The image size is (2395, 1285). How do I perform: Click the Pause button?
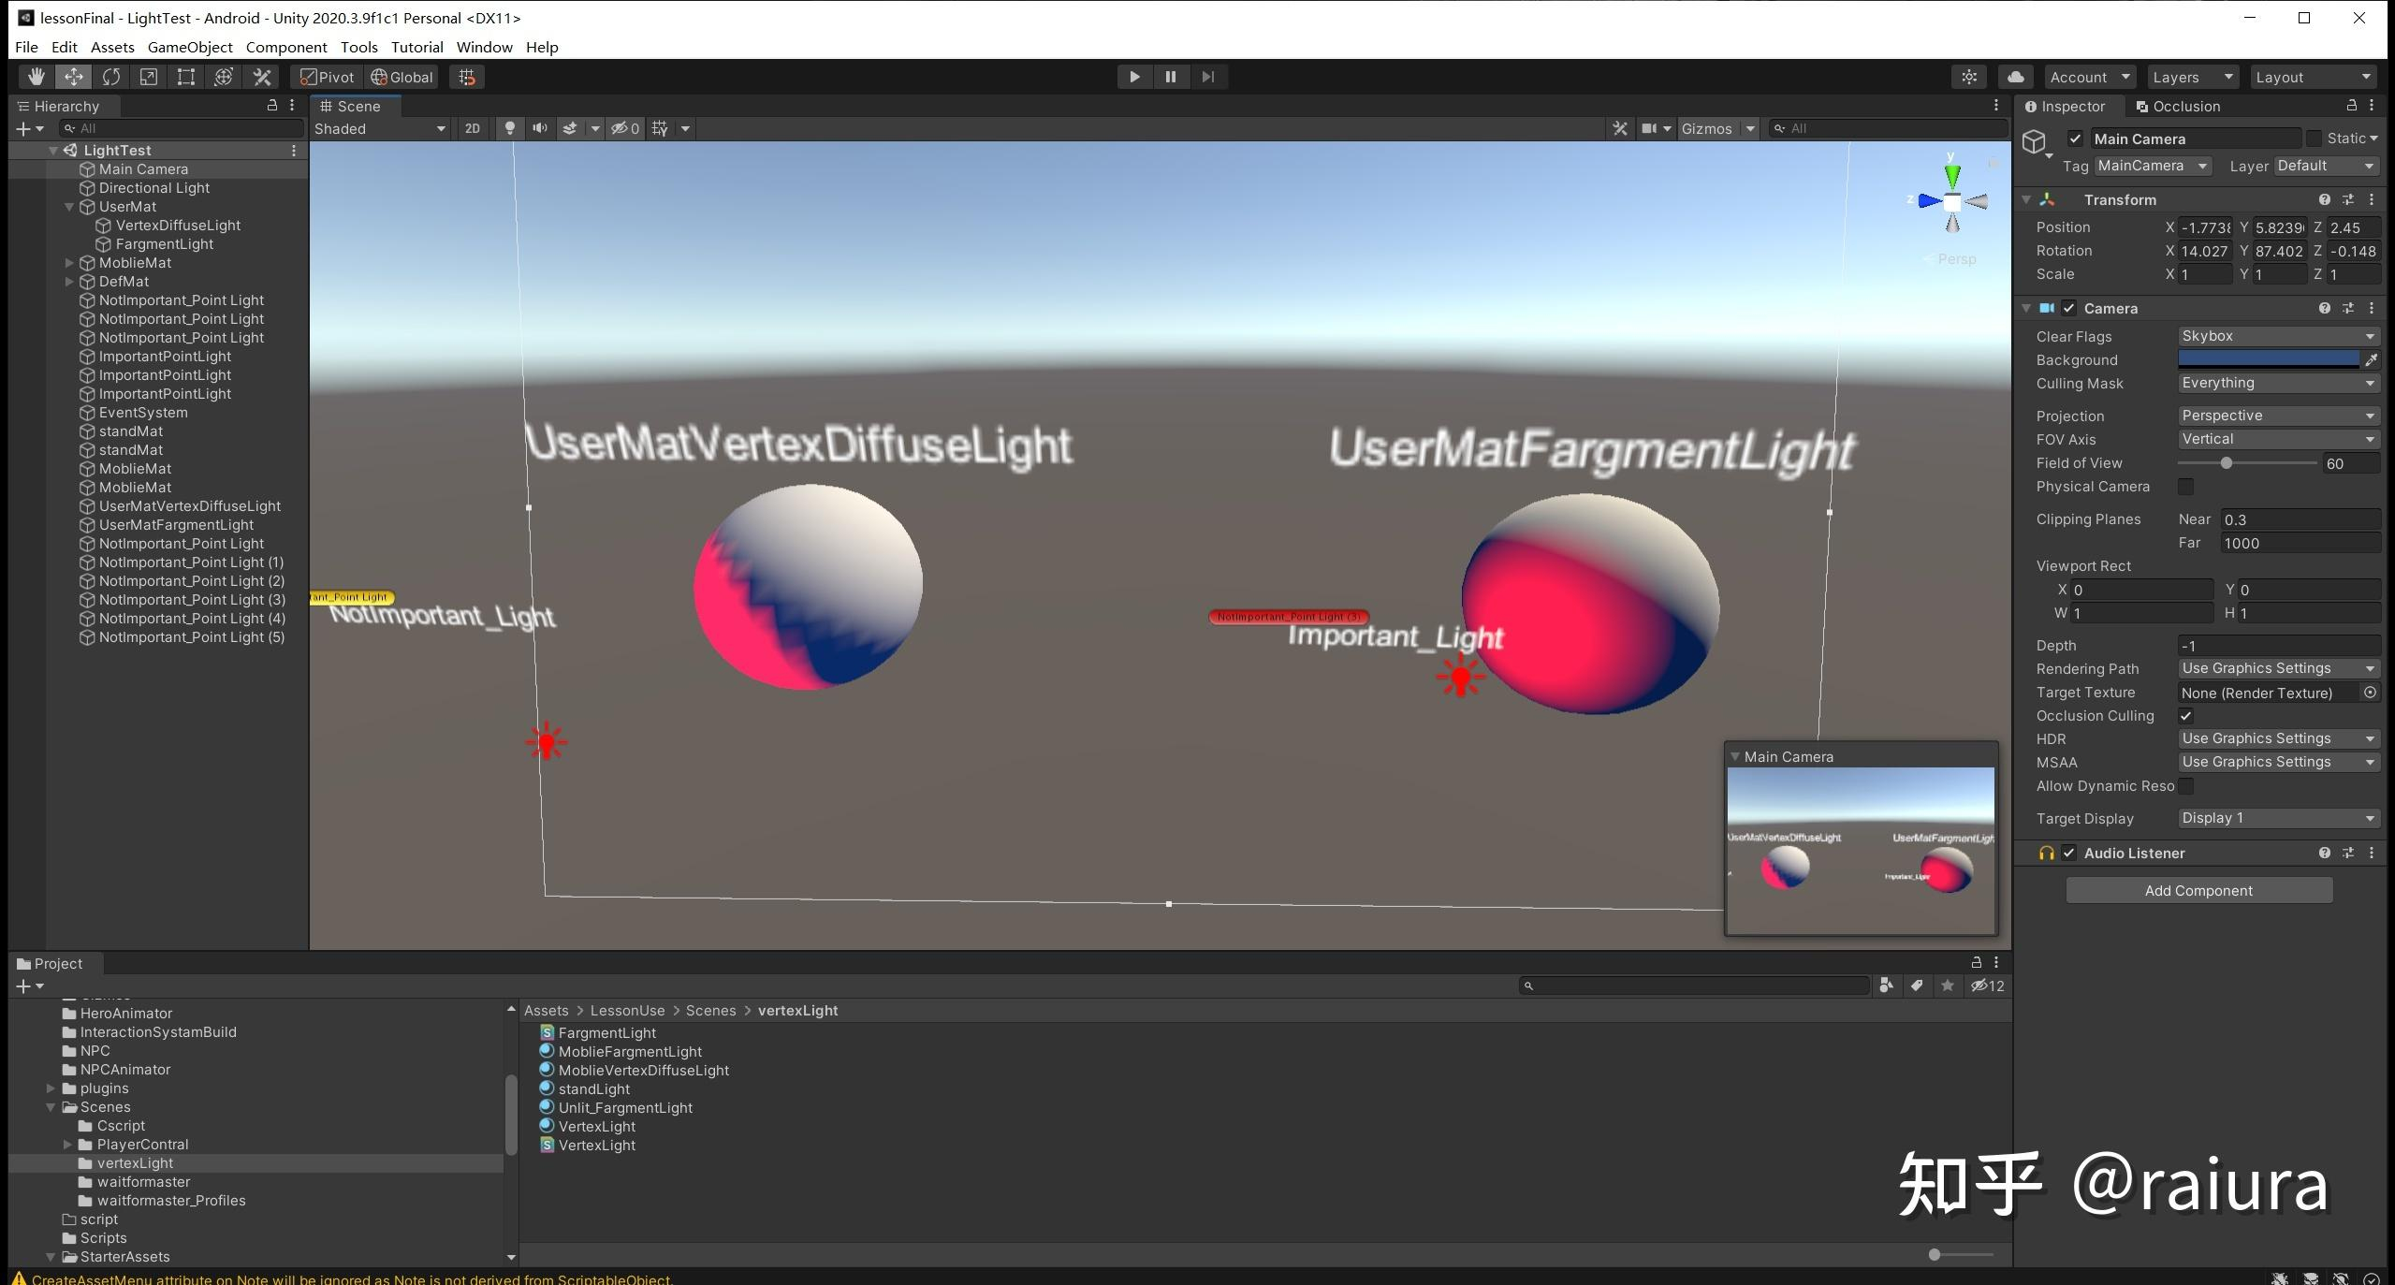point(1170,77)
